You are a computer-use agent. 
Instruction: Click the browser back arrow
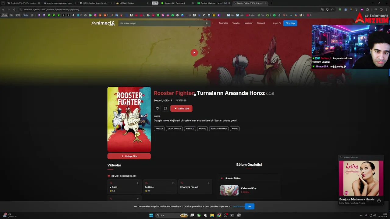[3, 9]
